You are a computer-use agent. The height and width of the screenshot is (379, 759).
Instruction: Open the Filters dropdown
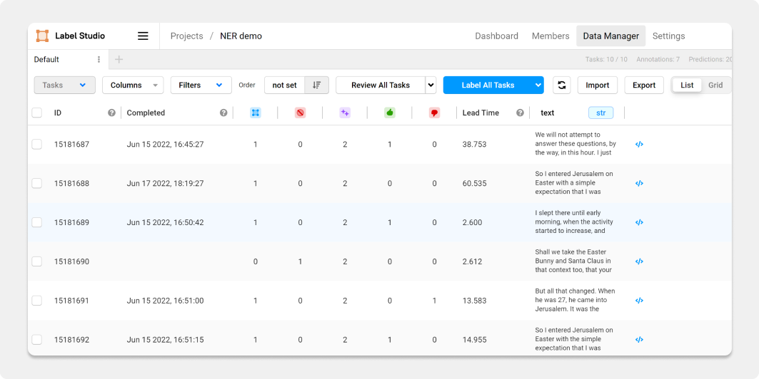[201, 85]
